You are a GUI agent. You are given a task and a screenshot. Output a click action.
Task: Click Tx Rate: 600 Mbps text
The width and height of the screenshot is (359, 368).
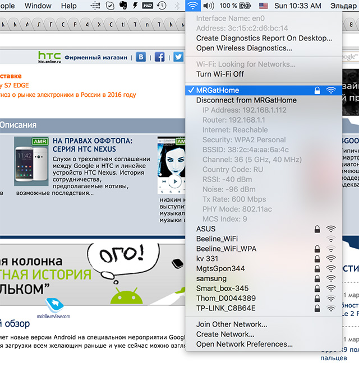[x=234, y=199]
